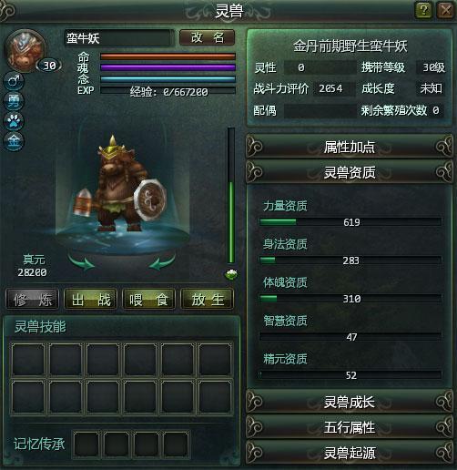Image resolution: width=457 pixels, height=470 pixels.
Task: Click the bull beast portrait avatar
Action: click(25, 50)
